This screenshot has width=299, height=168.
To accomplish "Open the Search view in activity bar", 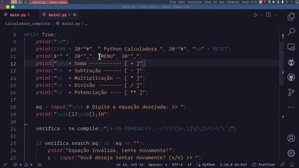I will click(x=291, y=31).
